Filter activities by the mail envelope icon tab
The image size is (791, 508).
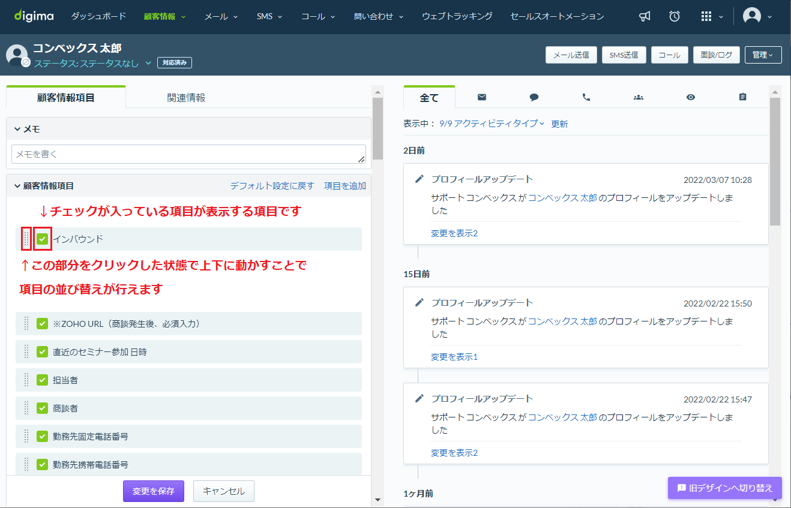(x=481, y=97)
